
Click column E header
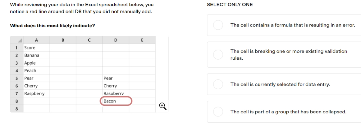point(142,40)
